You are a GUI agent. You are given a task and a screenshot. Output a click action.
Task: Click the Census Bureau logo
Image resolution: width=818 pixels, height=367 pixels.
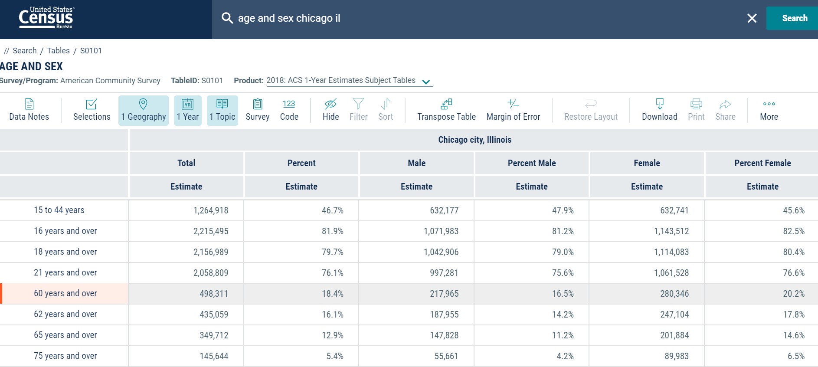point(46,18)
